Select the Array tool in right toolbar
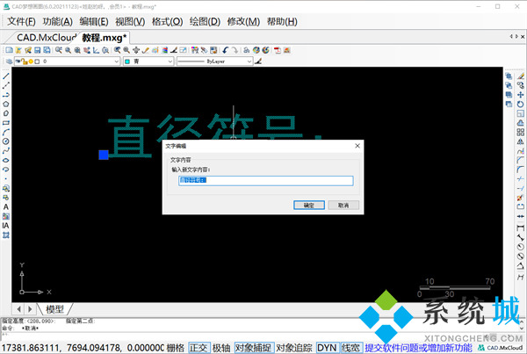 pyautogui.click(x=520, y=132)
